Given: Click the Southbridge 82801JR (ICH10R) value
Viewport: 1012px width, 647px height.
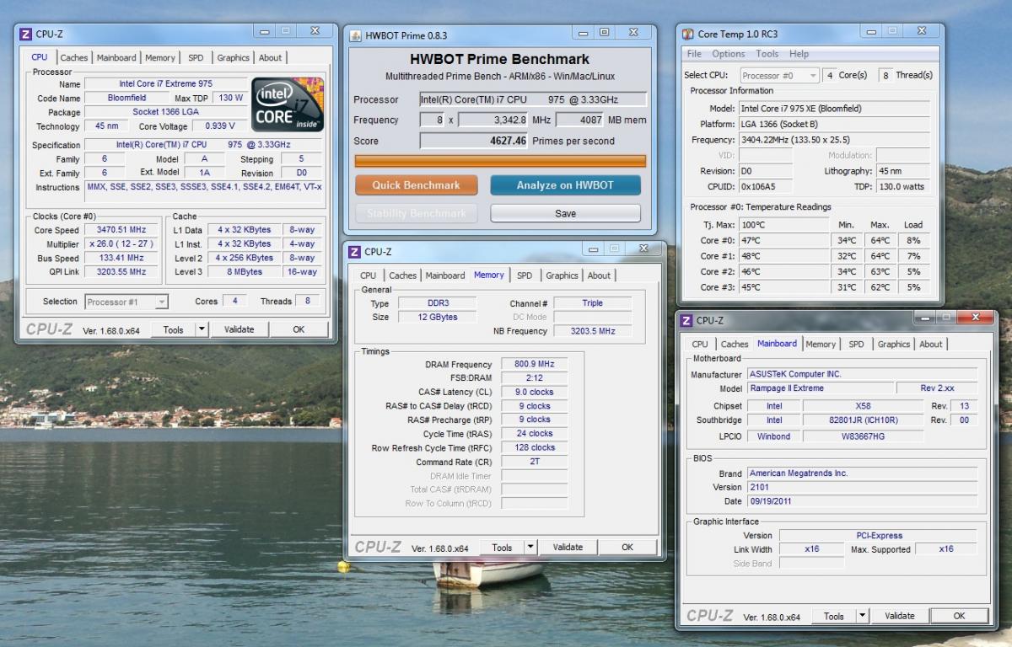Looking at the screenshot, I should (863, 420).
